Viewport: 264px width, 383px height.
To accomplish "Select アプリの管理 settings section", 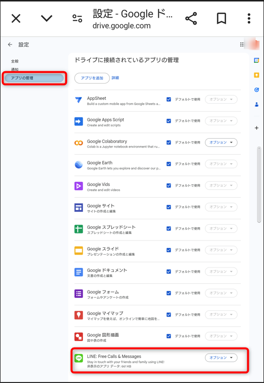I will 34,78.
